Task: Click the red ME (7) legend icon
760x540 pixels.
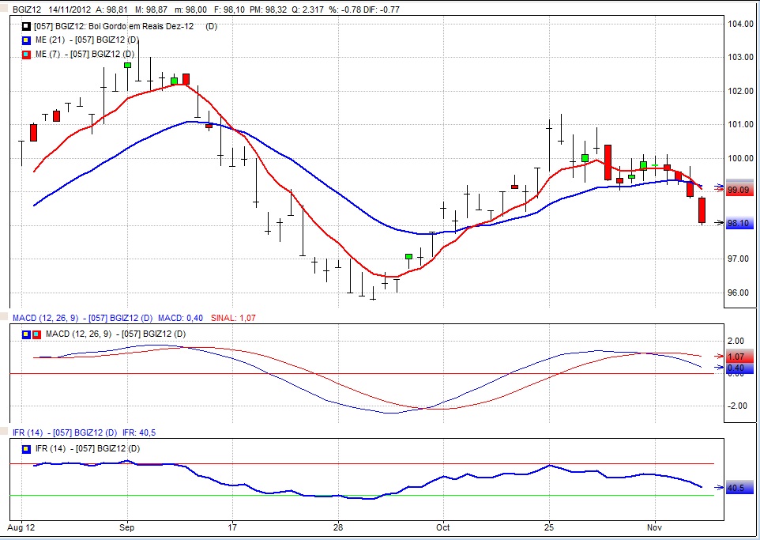Action: (x=26, y=54)
